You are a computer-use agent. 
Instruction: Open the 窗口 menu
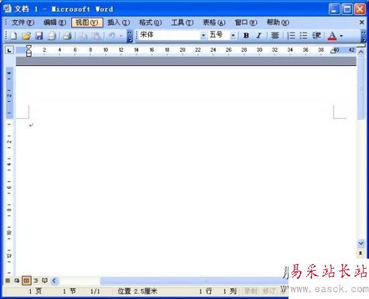[246, 23]
